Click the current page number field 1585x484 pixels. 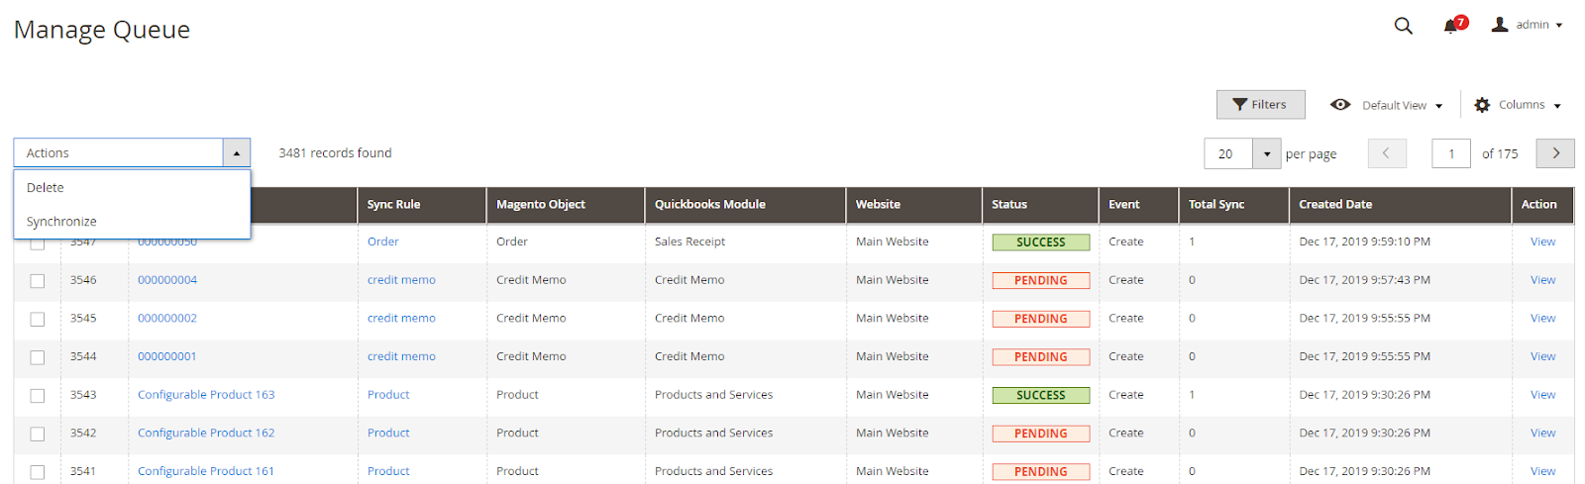1451,154
